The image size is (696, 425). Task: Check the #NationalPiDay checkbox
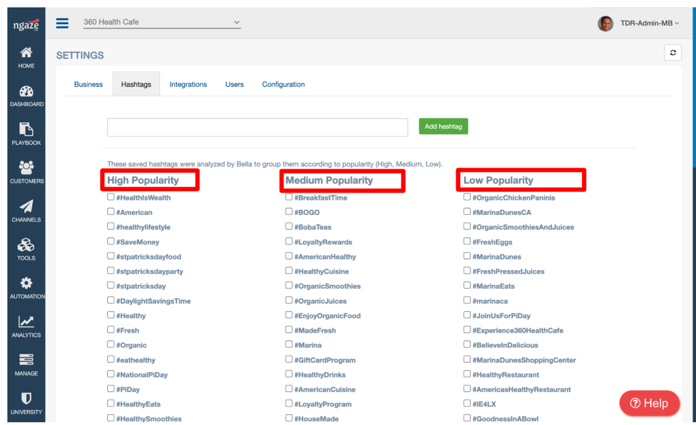click(x=111, y=374)
